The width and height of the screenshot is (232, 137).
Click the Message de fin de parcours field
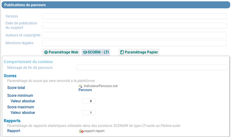(152, 68)
